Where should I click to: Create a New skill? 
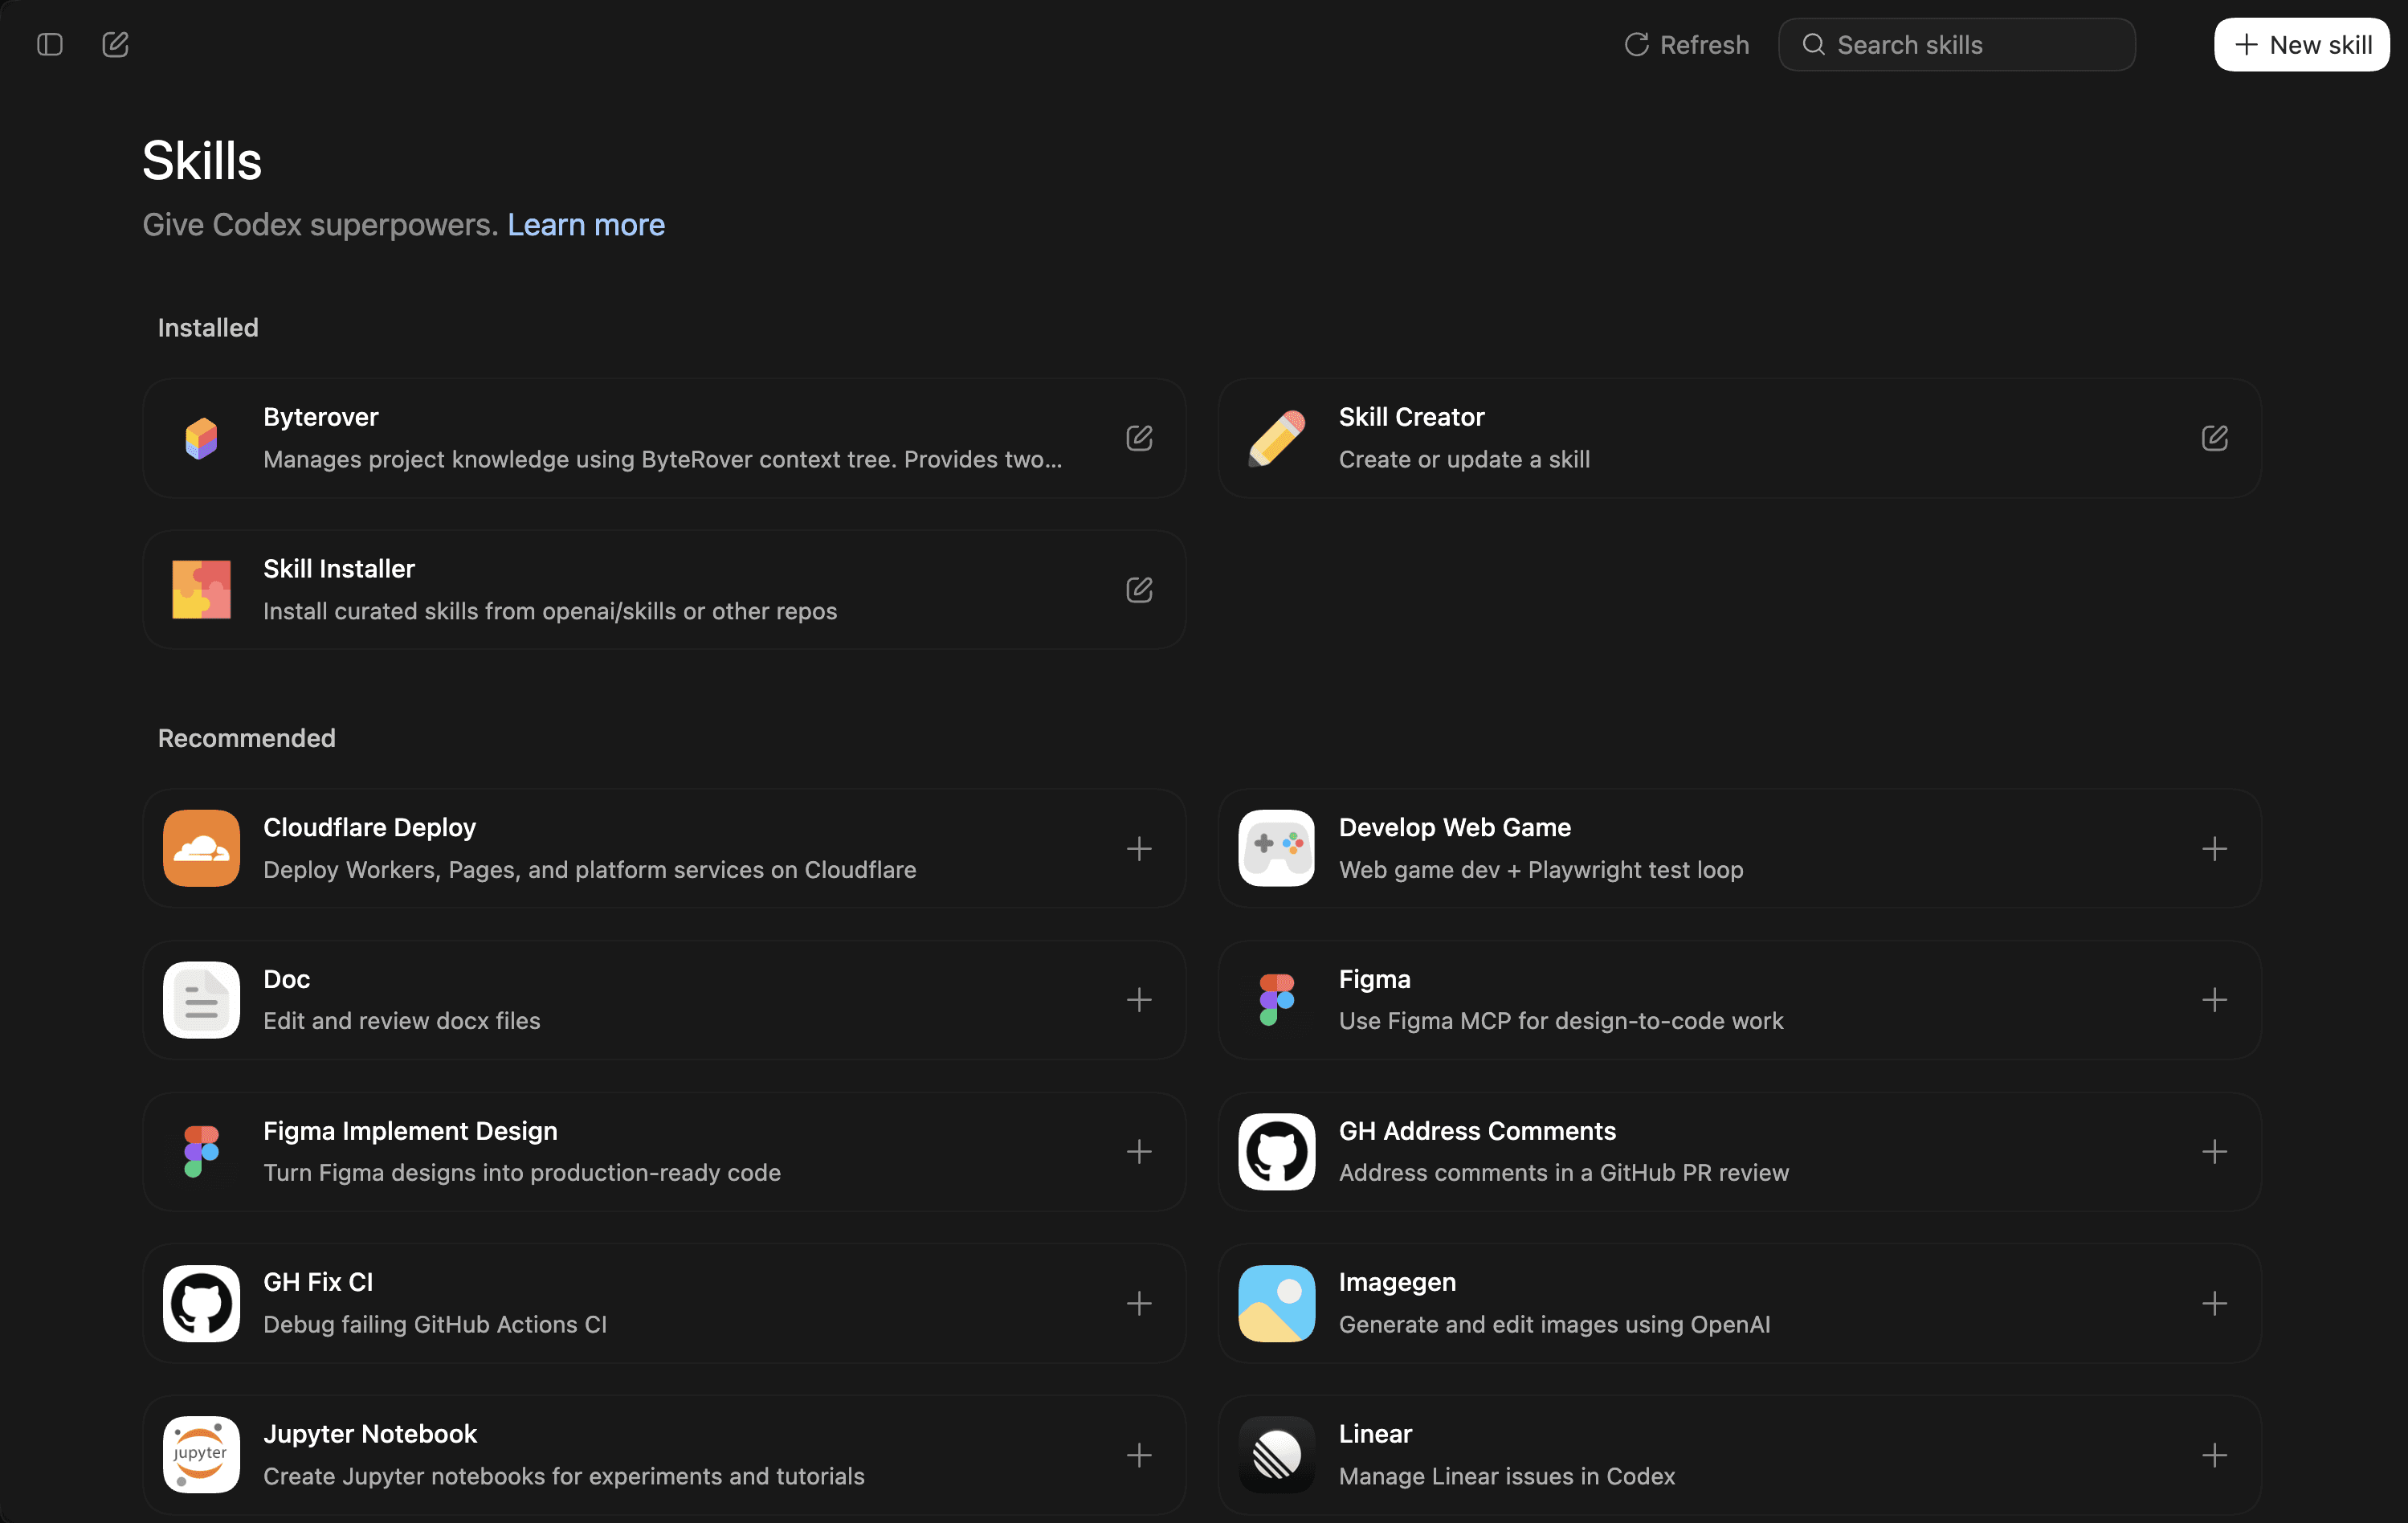tap(2301, 44)
